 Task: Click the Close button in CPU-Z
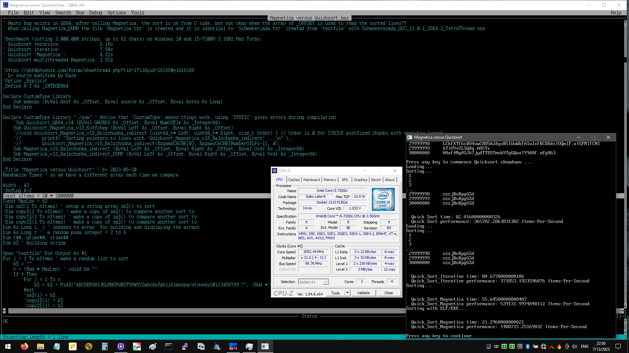coord(389,293)
